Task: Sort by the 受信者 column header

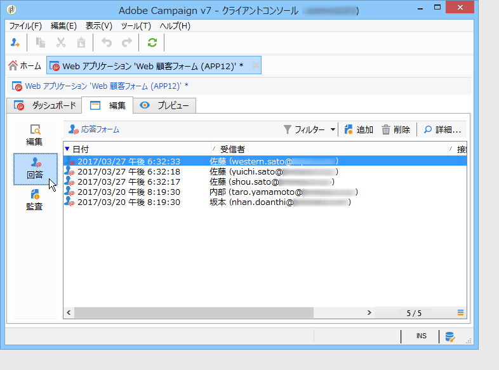Action: coord(329,149)
